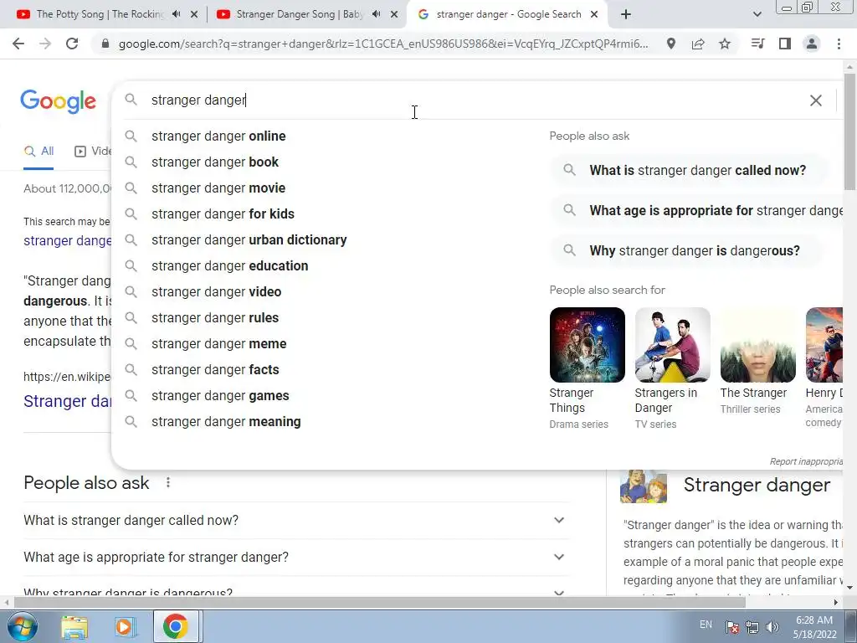Open the location pin icon in address bar
The image size is (857, 643).
(671, 44)
